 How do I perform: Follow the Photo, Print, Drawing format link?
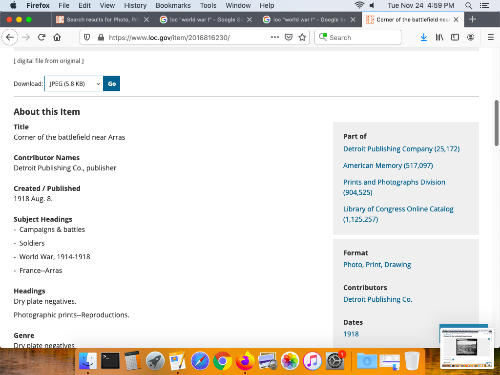(x=377, y=265)
